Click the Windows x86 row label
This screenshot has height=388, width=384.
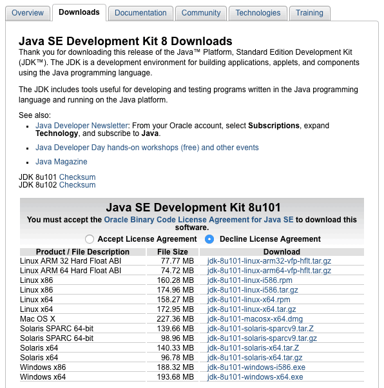(43, 367)
